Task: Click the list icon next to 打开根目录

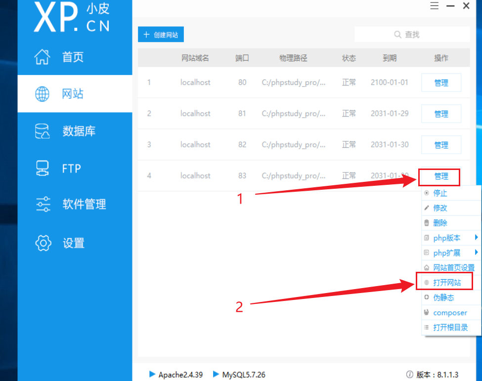Action: [426, 328]
